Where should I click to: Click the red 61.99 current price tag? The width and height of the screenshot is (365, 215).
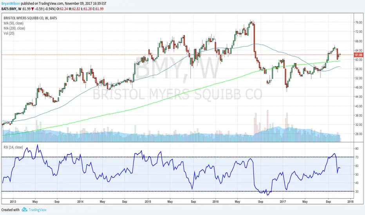[x=358, y=55]
